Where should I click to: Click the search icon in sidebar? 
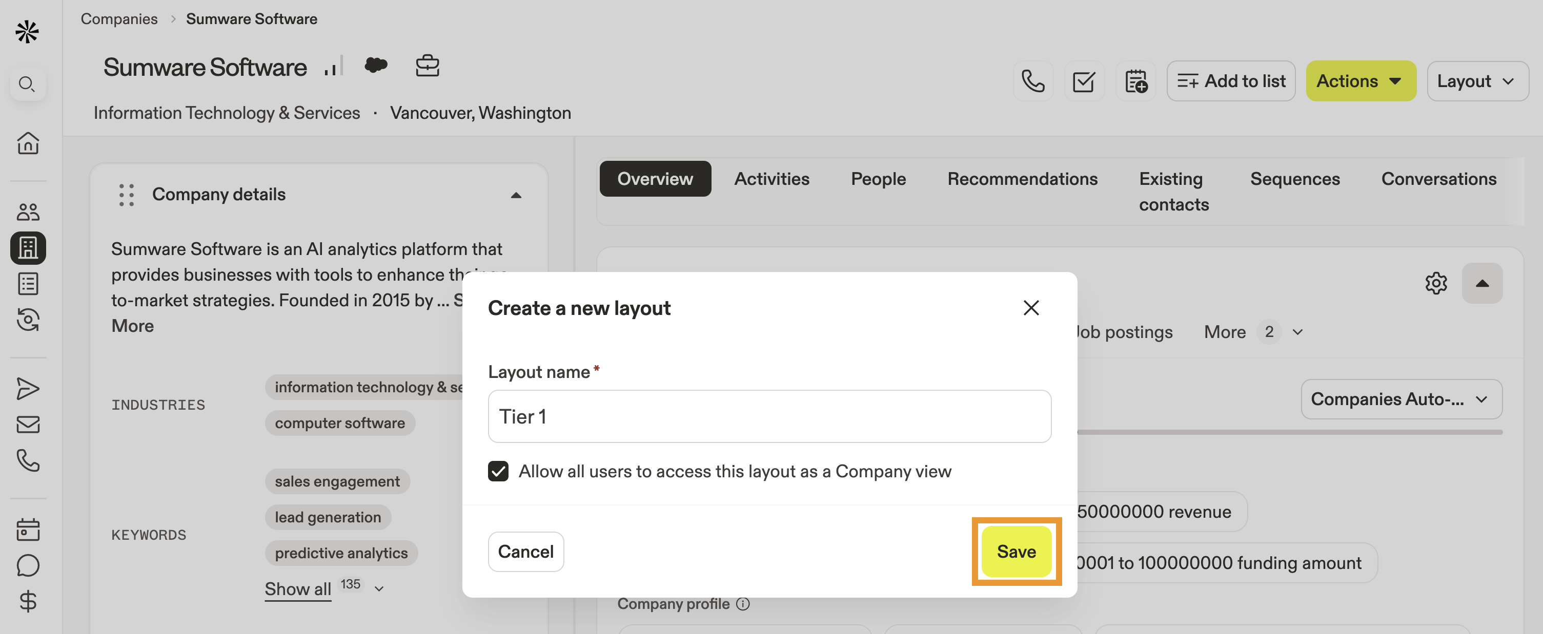pyautogui.click(x=27, y=84)
